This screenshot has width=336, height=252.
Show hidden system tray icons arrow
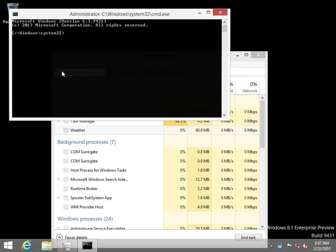(271, 246)
